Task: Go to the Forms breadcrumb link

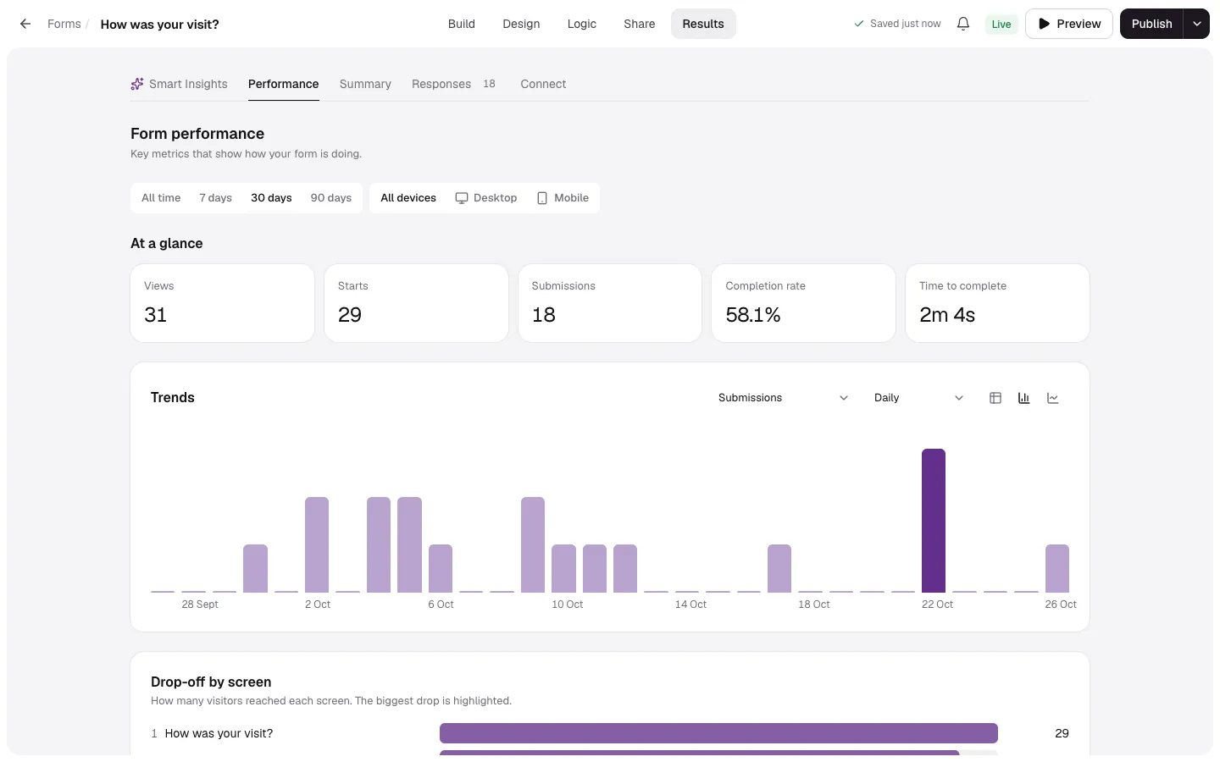Action: (x=64, y=24)
